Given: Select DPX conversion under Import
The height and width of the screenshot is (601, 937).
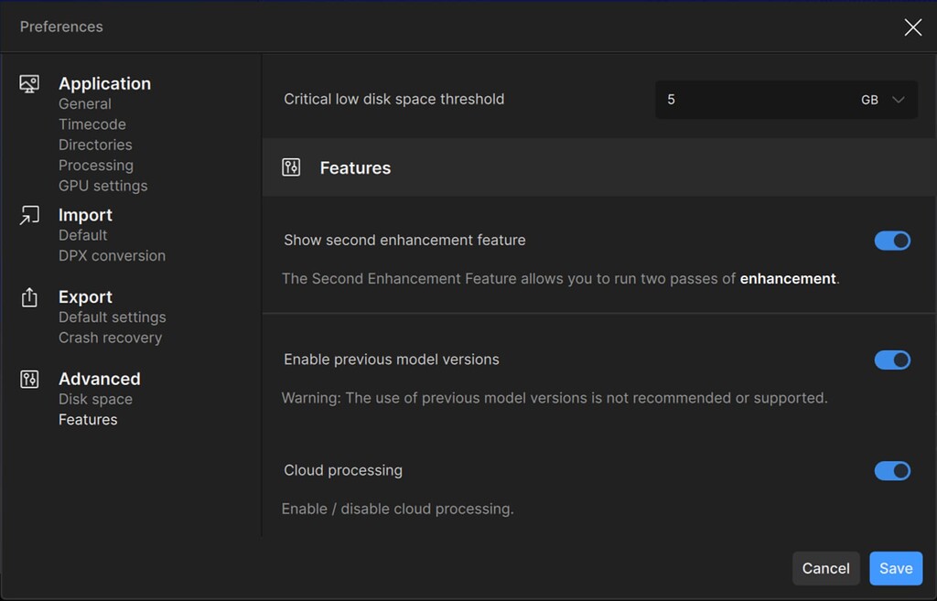Looking at the screenshot, I should (112, 255).
